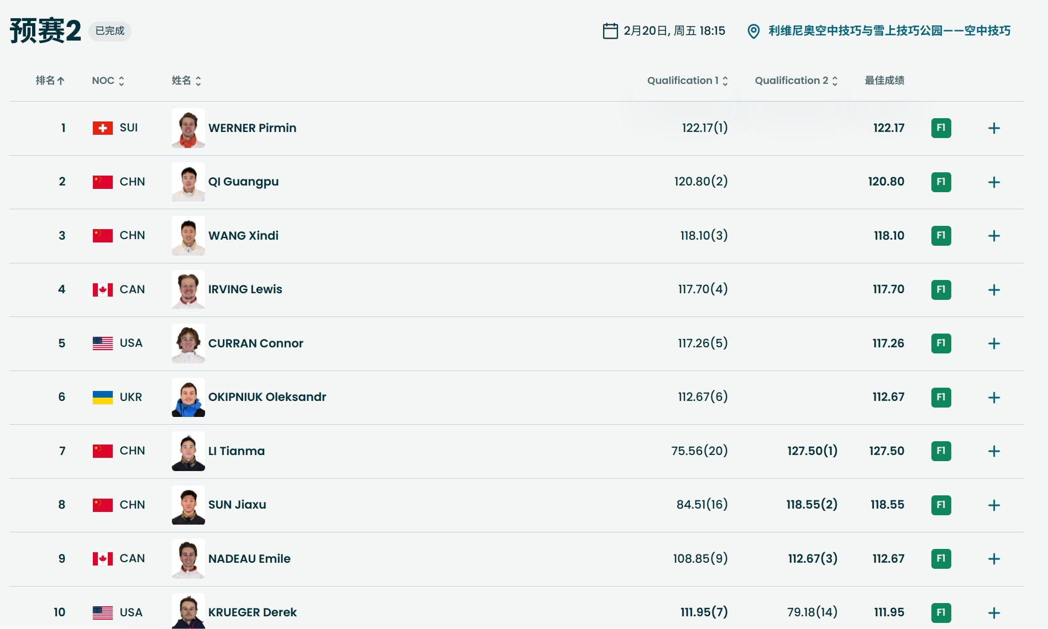
Task: Click F1 badge in SUN Jiaxu row
Action: coord(941,505)
